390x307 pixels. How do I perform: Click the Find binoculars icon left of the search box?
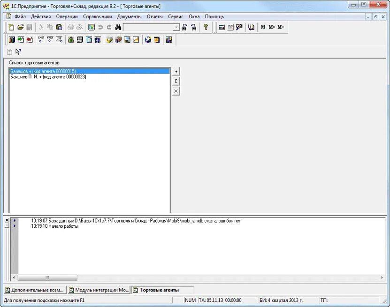(118, 27)
